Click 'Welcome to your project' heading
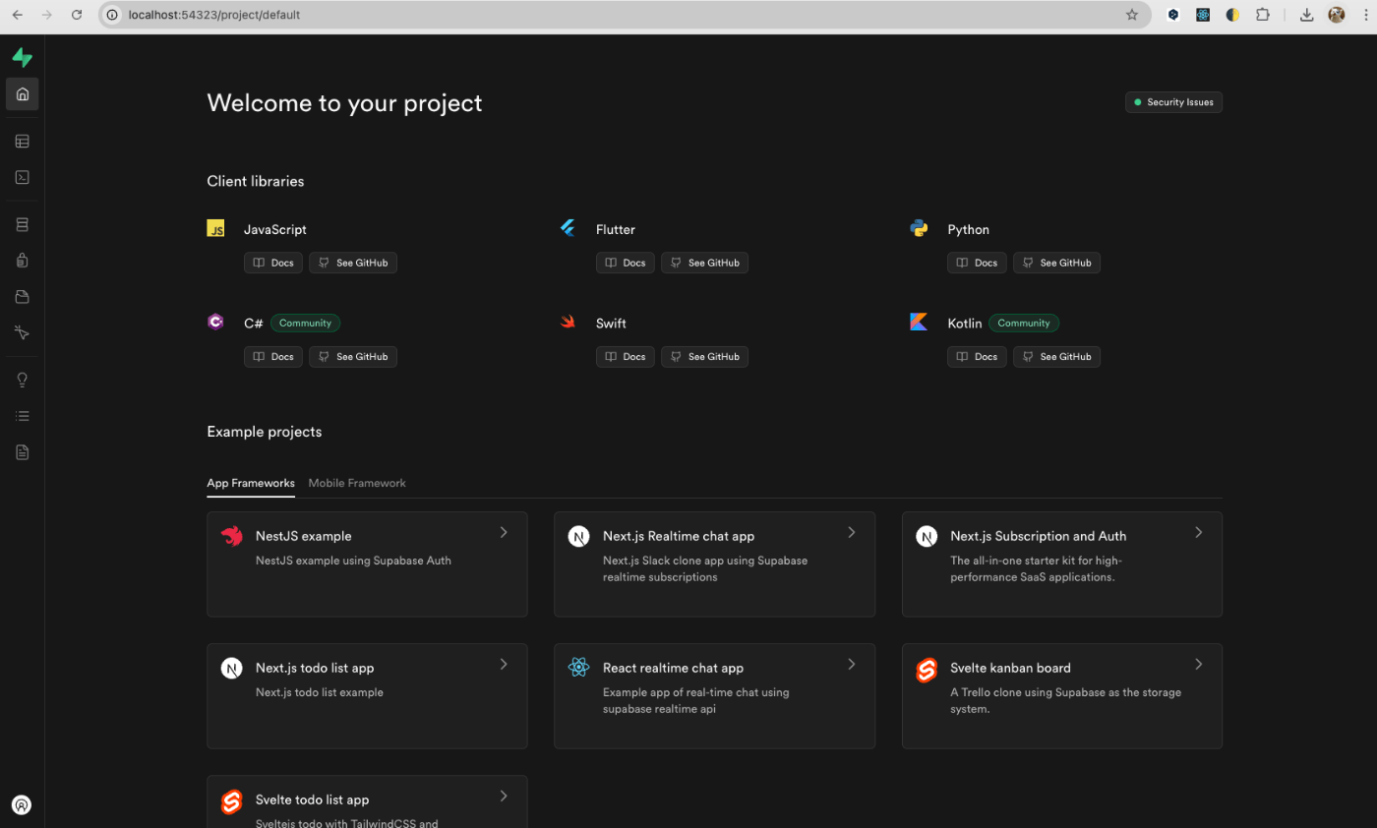 pyautogui.click(x=344, y=102)
